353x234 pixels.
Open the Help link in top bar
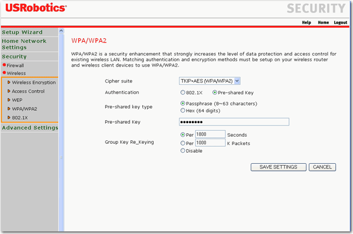pos(307,22)
